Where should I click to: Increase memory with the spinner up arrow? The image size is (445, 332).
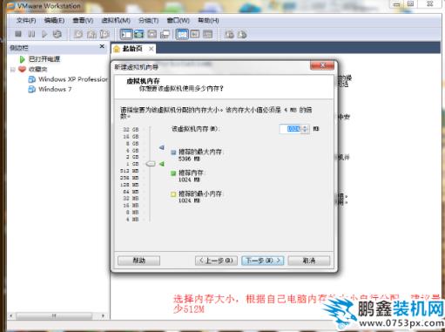point(305,127)
